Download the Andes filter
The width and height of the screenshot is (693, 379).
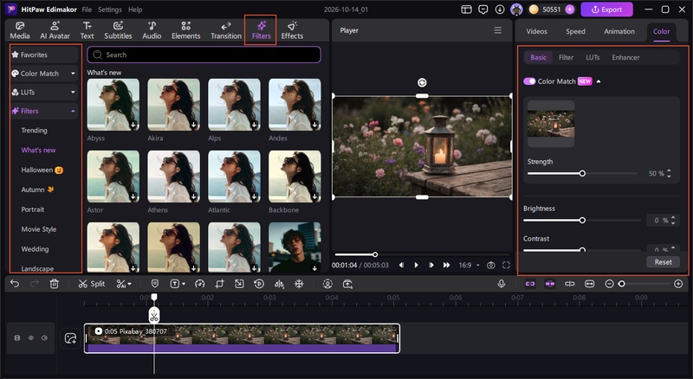point(314,125)
